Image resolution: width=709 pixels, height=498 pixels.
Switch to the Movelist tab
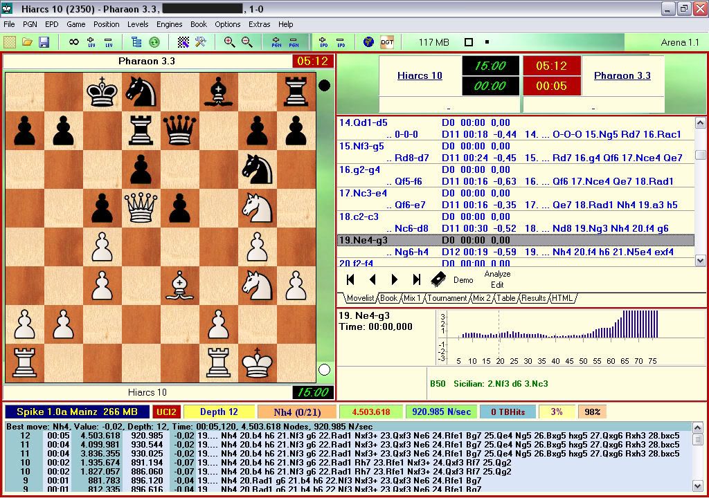(360, 298)
